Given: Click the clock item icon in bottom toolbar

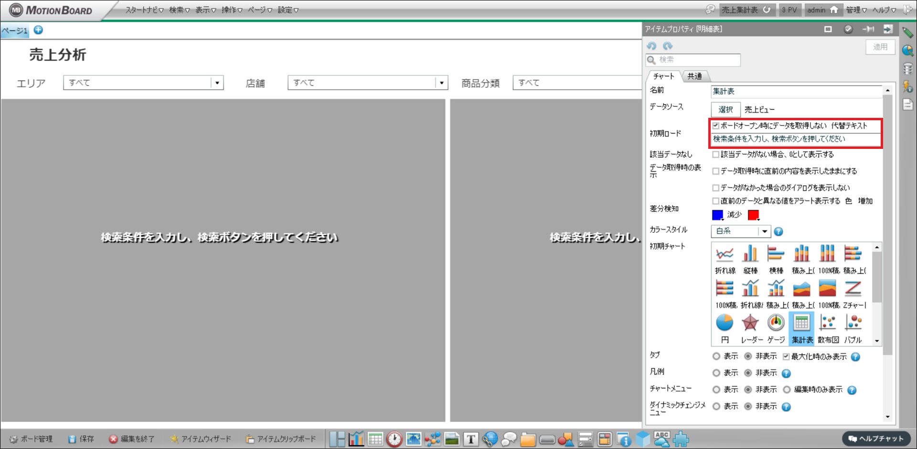Looking at the screenshot, I should click(x=394, y=439).
